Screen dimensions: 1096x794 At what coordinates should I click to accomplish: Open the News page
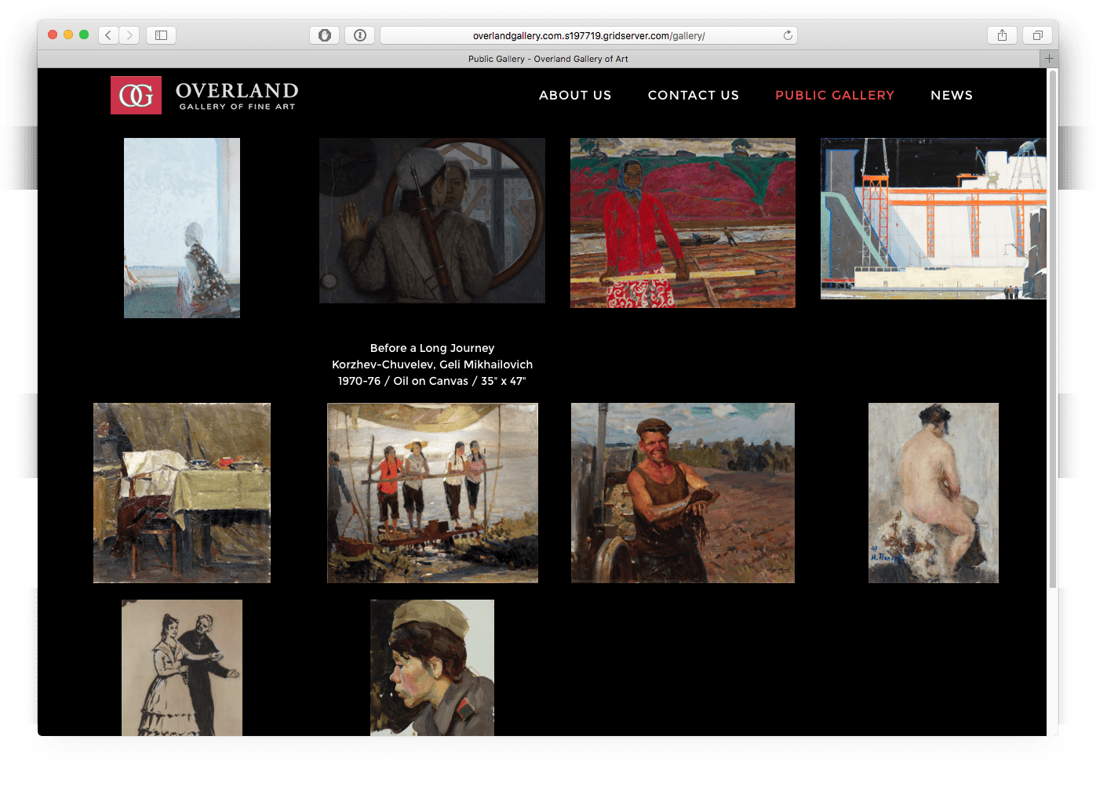[952, 95]
